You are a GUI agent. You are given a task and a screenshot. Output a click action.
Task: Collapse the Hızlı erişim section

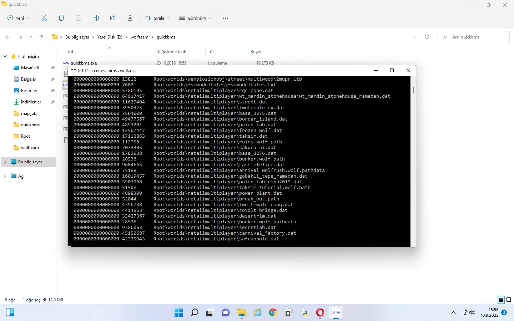5,56
